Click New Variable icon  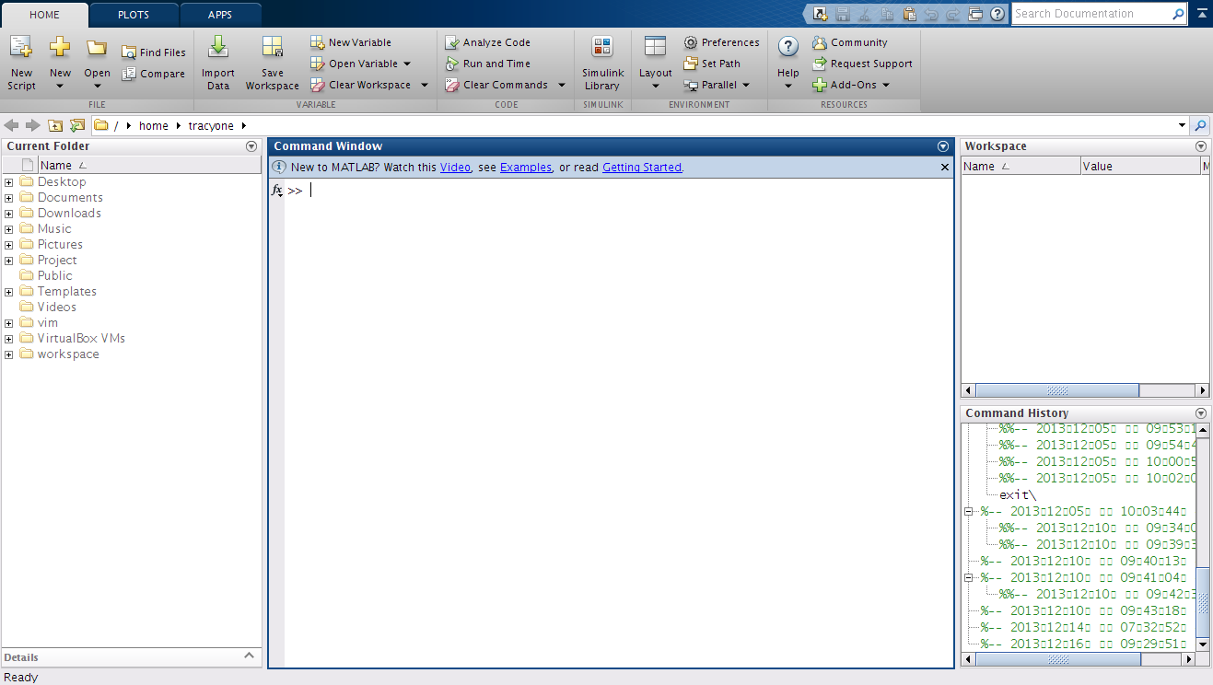coord(318,42)
